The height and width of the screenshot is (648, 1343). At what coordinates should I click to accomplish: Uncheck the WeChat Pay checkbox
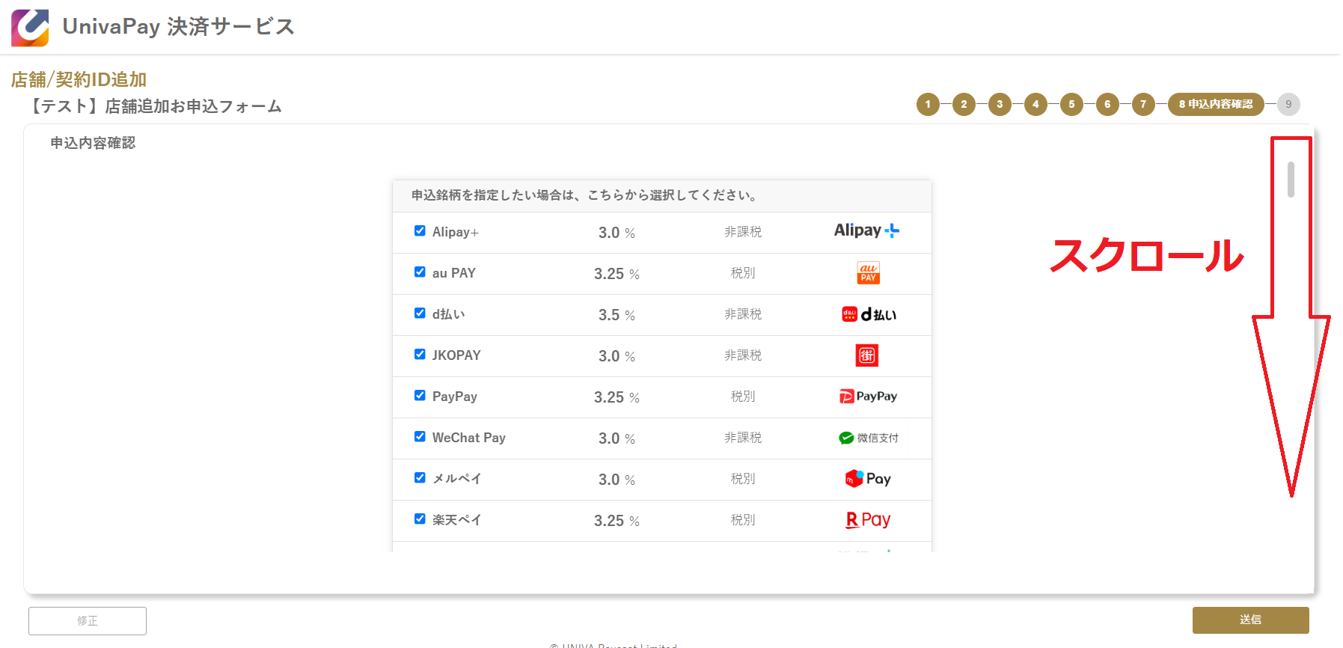coord(420,437)
